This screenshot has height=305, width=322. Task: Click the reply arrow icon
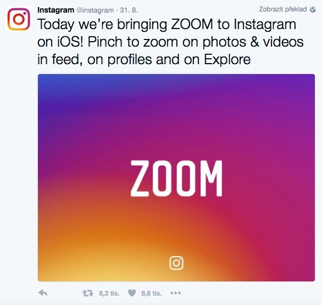(43, 293)
